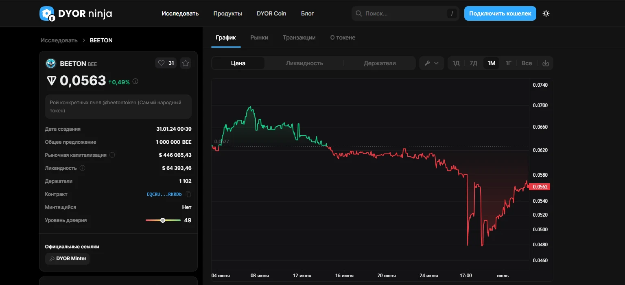625x285 pixels.
Task: Click the DYOR ninja logo
Action: pyautogui.click(x=76, y=13)
